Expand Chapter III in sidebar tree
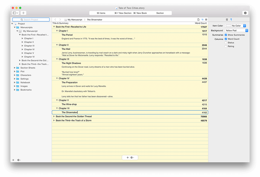This screenshot has height=177, width=260. pyautogui.click(x=22, y=46)
